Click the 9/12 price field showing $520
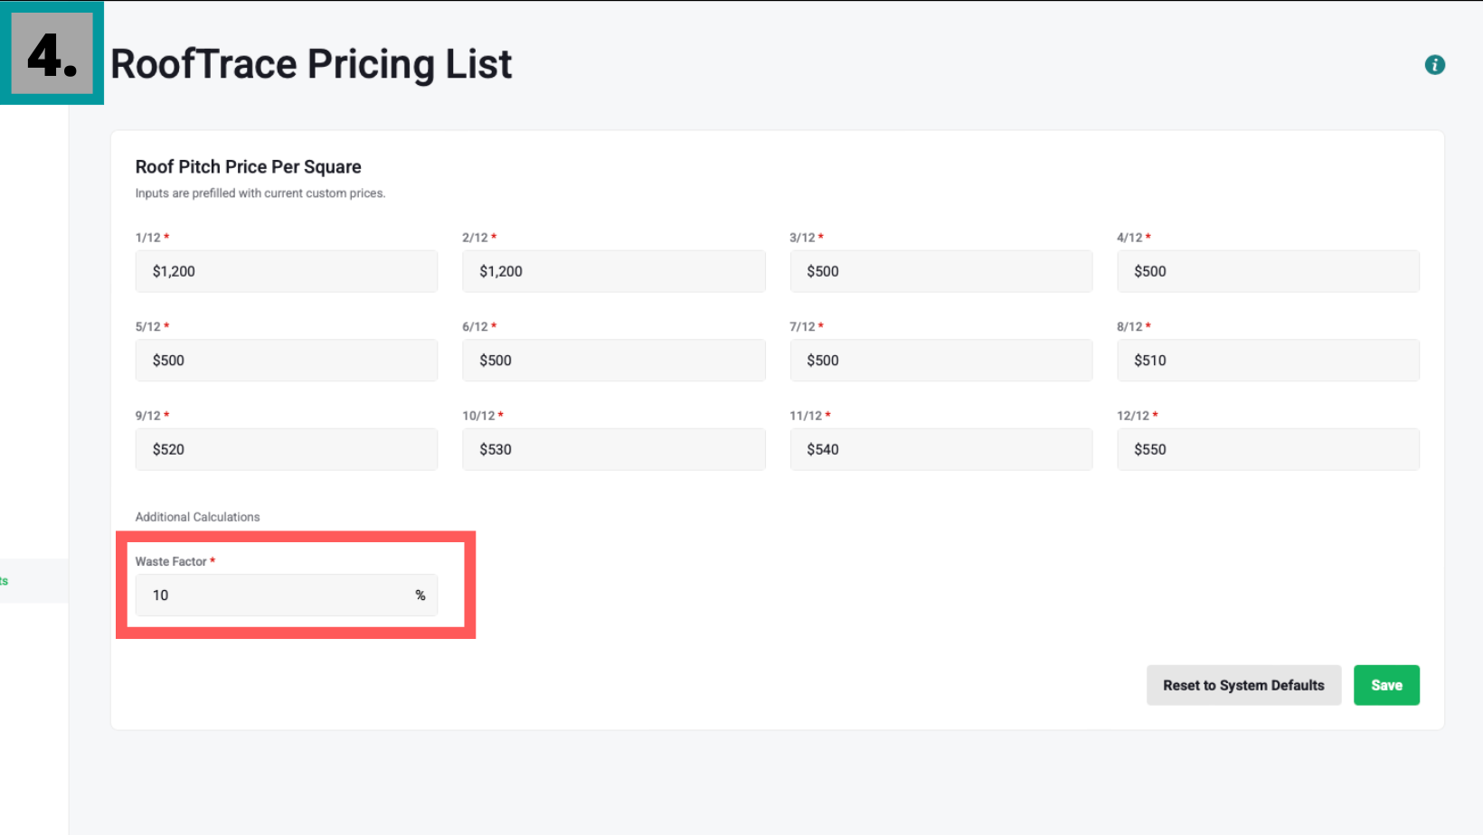 pyautogui.click(x=286, y=449)
